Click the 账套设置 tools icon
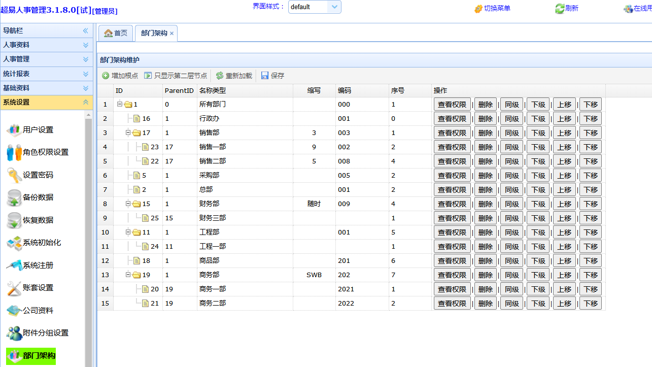This screenshot has height=367, width=652. click(14, 288)
